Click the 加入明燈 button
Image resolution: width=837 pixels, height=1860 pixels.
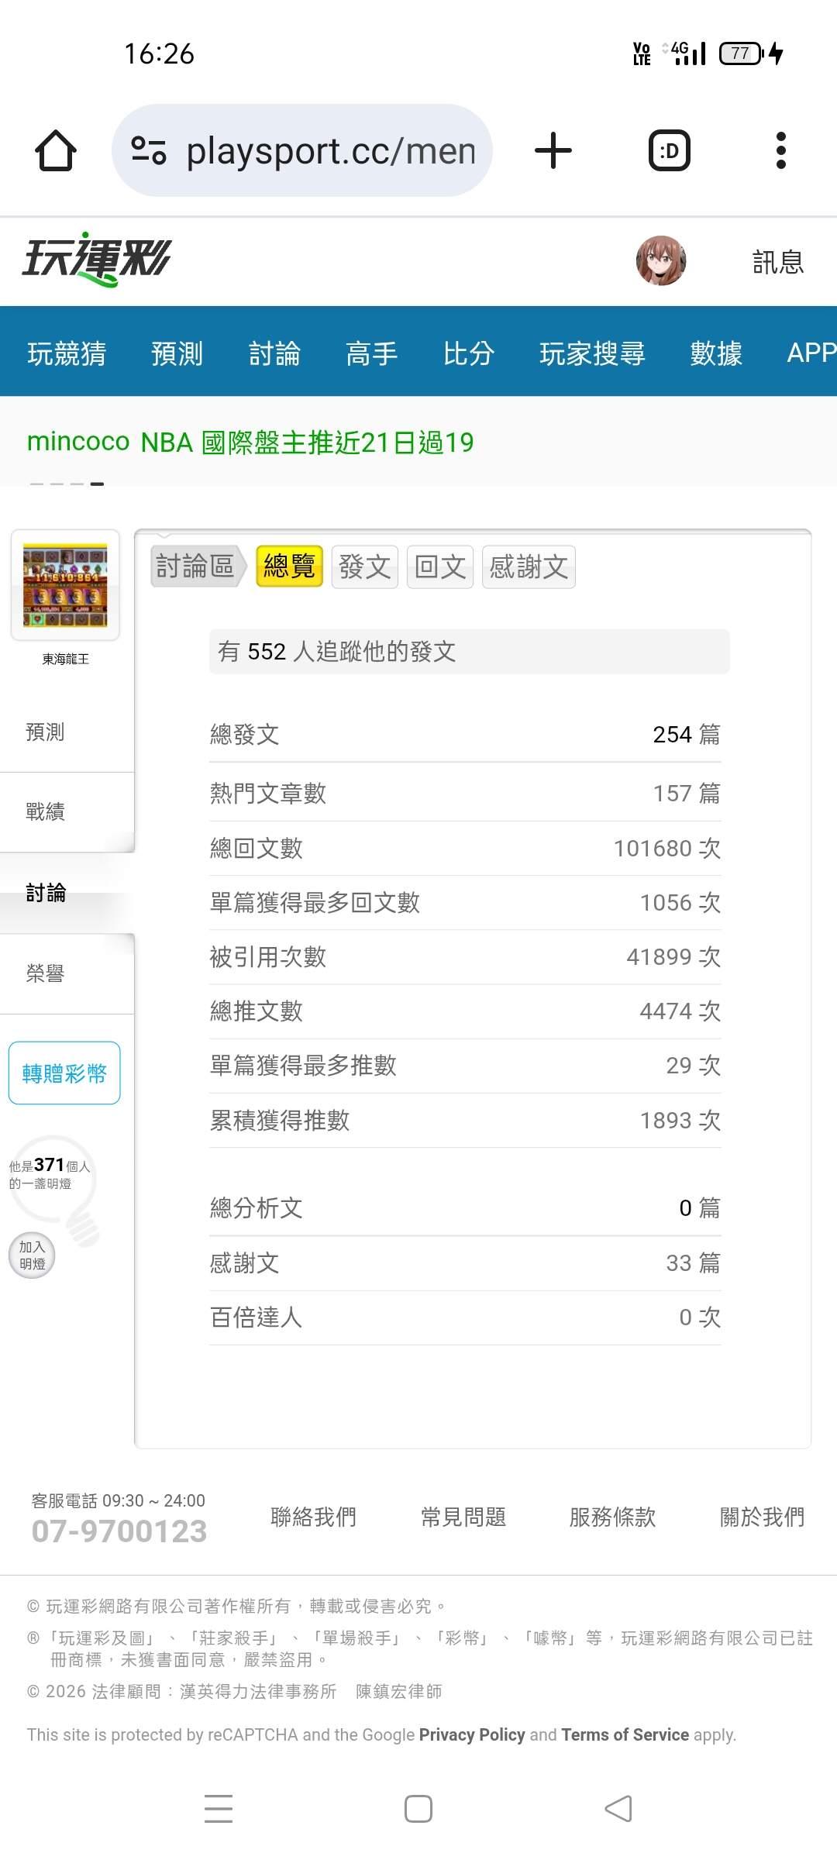coord(32,1255)
